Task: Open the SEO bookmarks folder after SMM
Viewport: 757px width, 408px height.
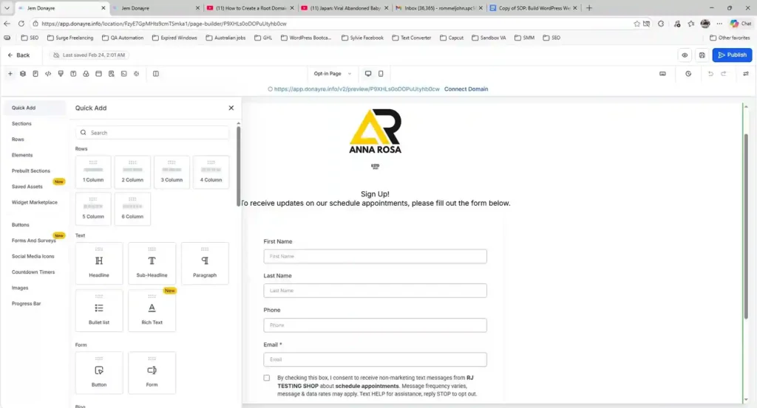Action: (551, 38)
